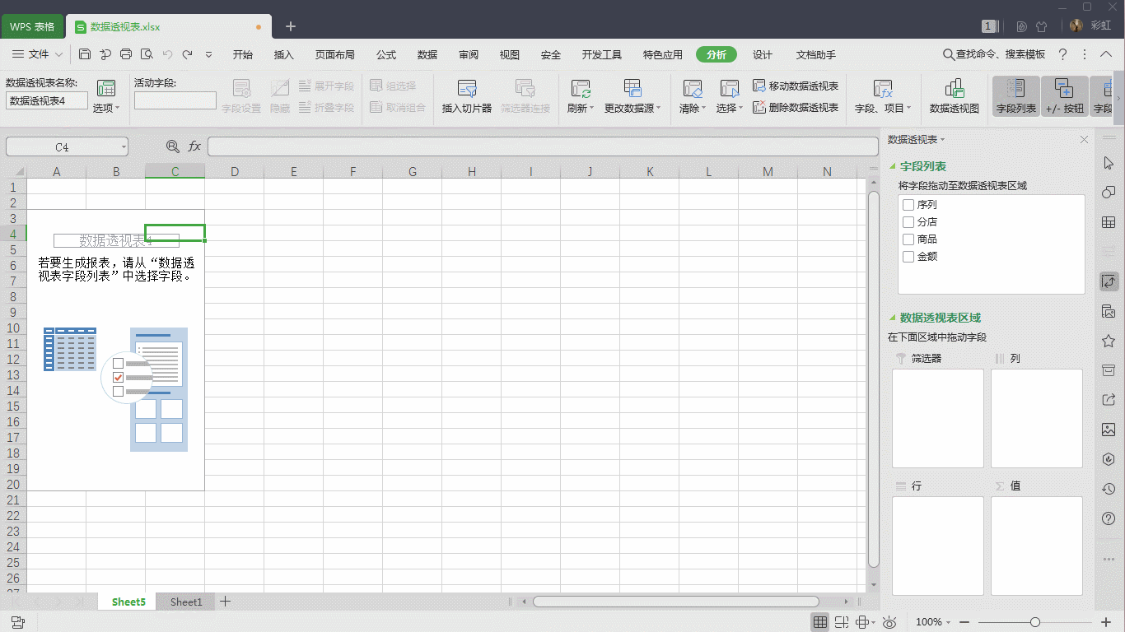Collapse the 字段列表 section header
Image resolution: width=1125 pixels, height=632 pixels.
tap(892, 165)
